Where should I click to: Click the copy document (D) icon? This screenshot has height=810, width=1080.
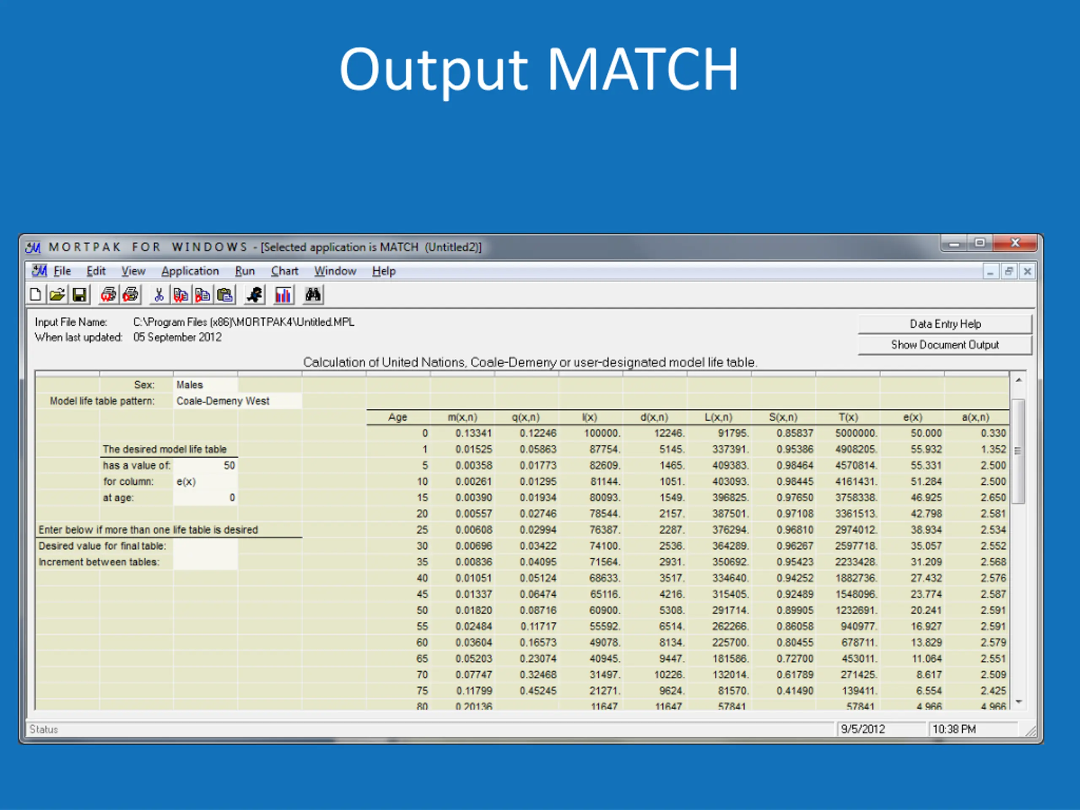pos(202,295)
